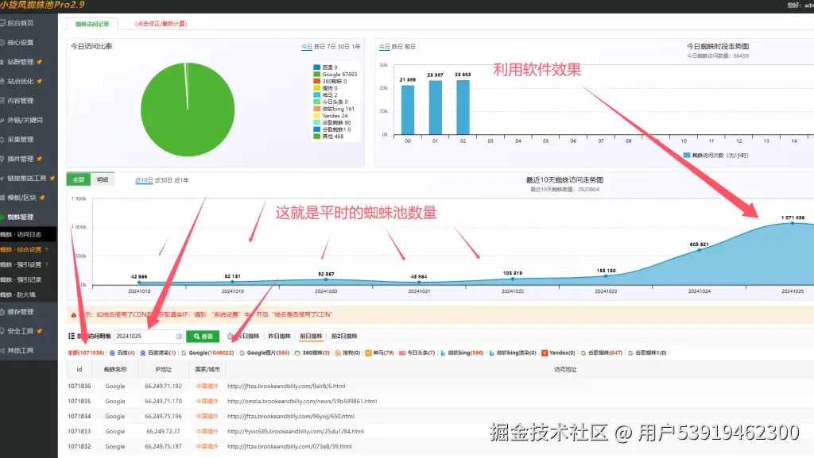The width and height of the screenshot is (814, 458).
Task: Show 前2日蜘蛛 records
Action: click(344, 337)
